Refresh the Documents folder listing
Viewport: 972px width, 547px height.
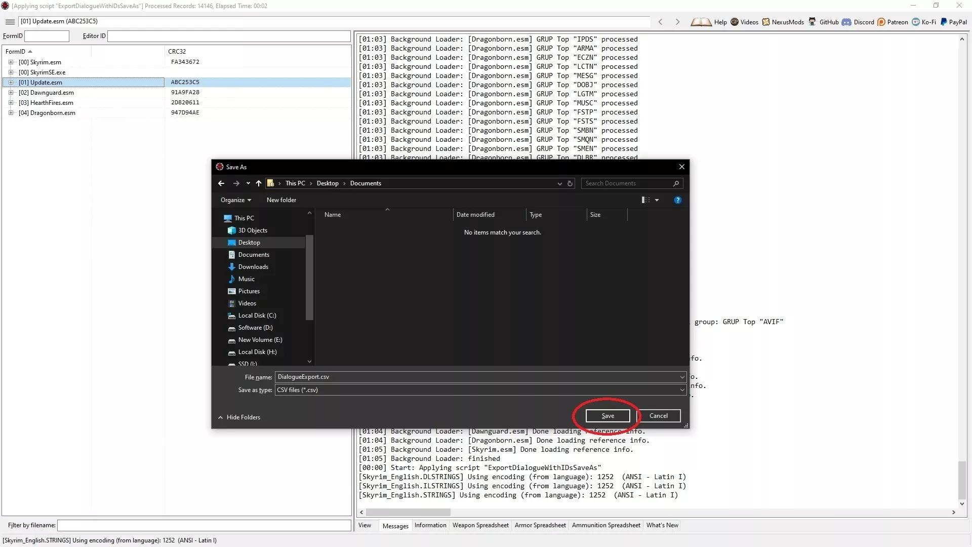570,183
